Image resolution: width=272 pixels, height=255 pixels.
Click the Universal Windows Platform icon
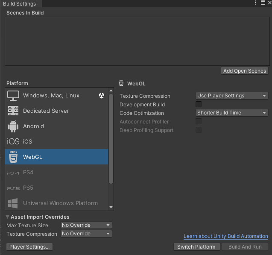(13, 203)
